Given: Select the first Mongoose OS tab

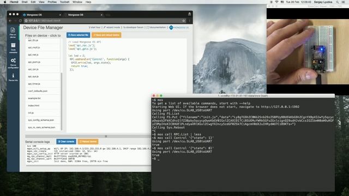Looking at the screenshot, I should point(41,15).
